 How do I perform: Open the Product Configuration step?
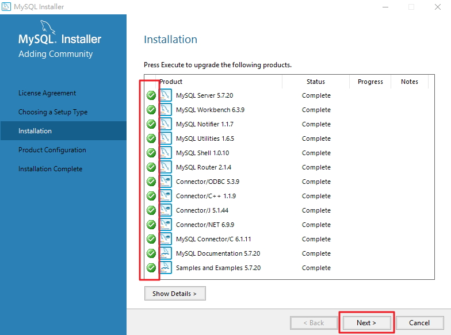pyautogui.click(x=52, y=150)
